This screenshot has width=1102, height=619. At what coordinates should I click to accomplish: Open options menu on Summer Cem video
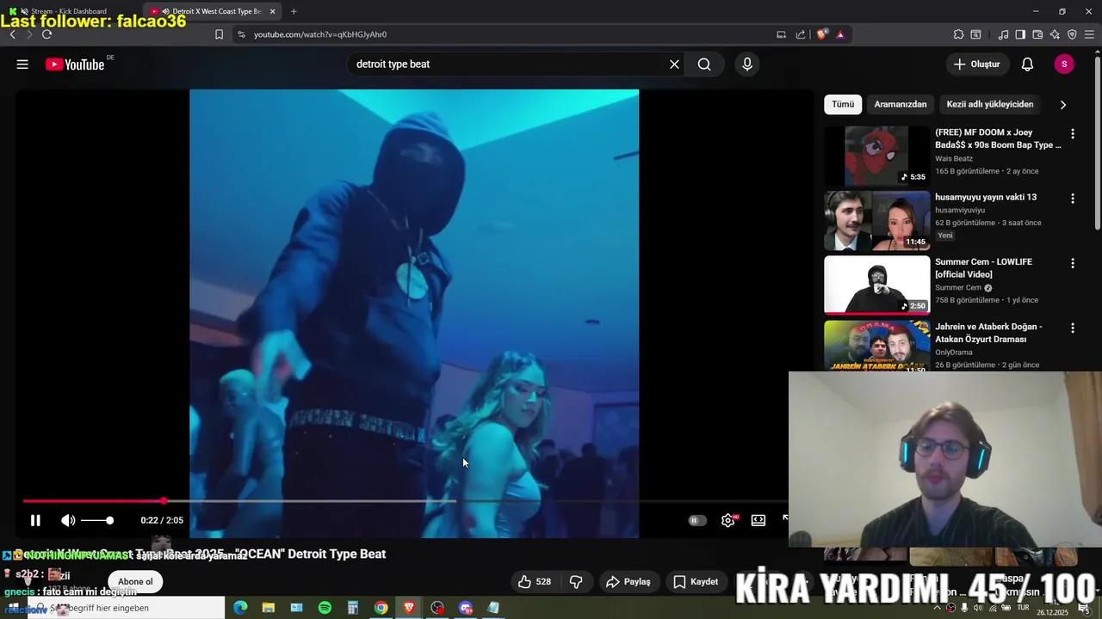(x=1072, y=263)
